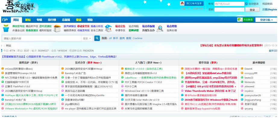Click the green WeChat follow icon

pos(240,20)
